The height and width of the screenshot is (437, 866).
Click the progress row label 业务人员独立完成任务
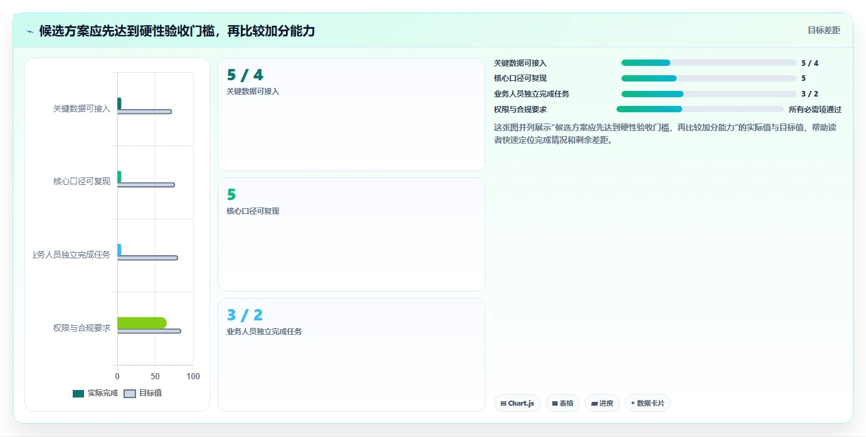coord(532,94)
